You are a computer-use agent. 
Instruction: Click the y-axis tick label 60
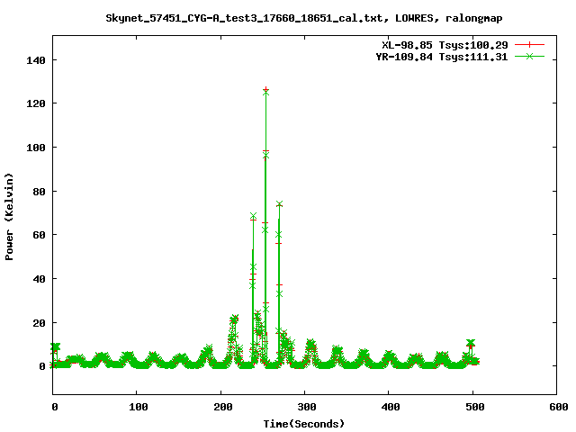pos(40,235)
